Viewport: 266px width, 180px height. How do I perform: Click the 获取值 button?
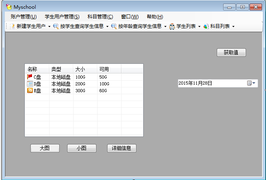231,53
